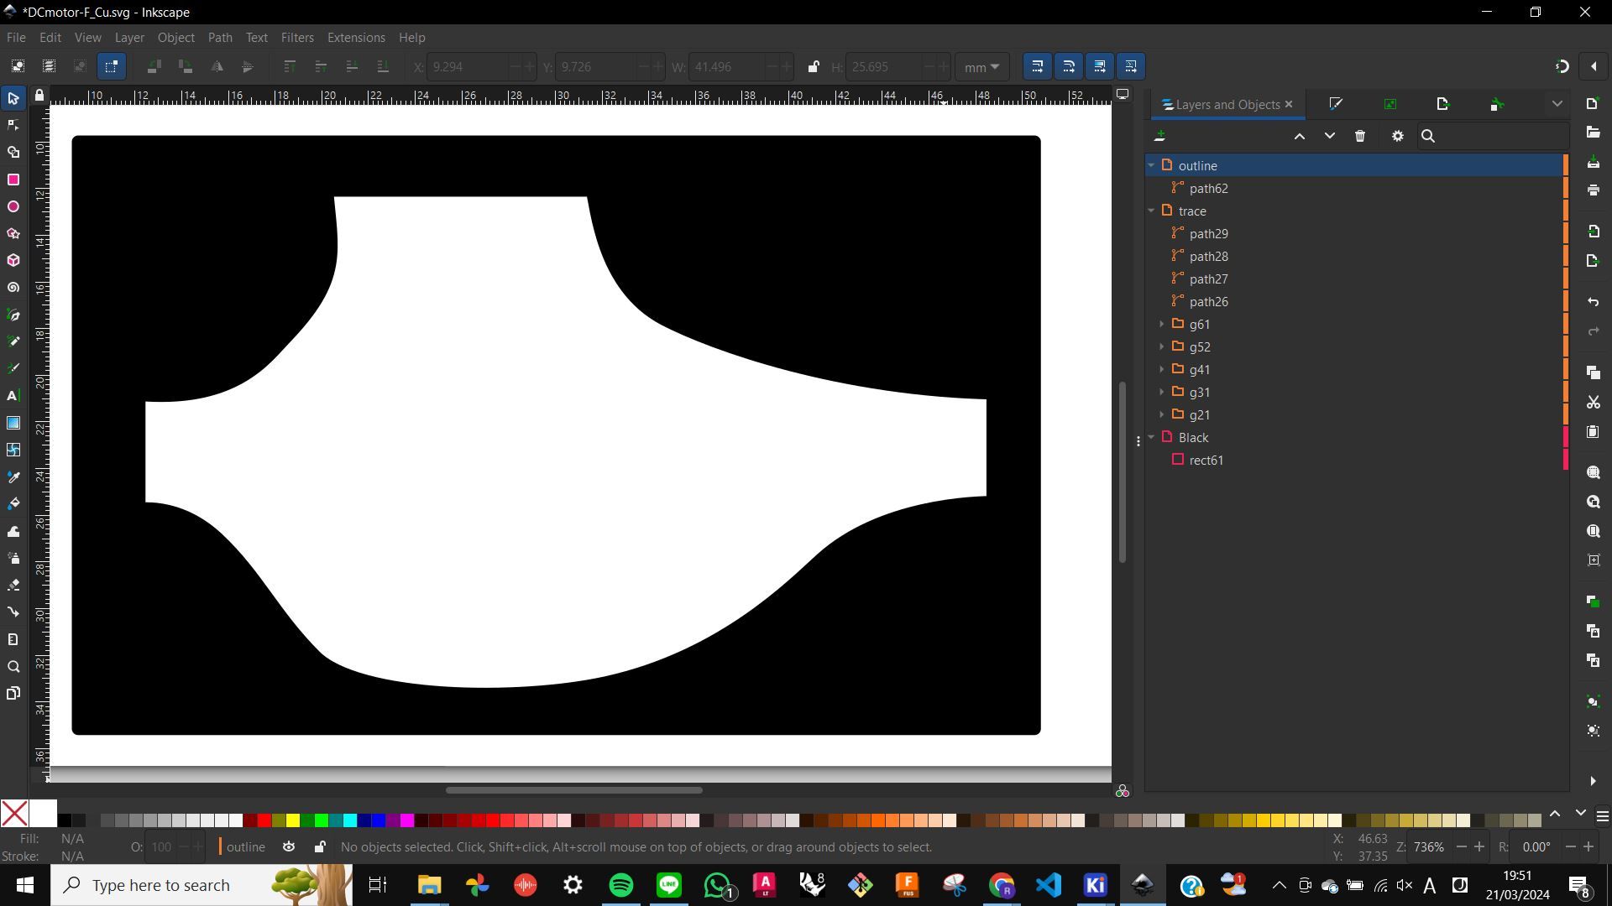This screenshot has height=906, width=1612.
Task: Select the Pen bezier tool
Action: (x=13, y=315)
